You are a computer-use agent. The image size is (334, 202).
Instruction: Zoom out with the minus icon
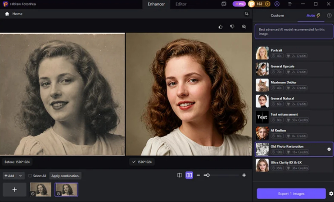tap(199, 175)
